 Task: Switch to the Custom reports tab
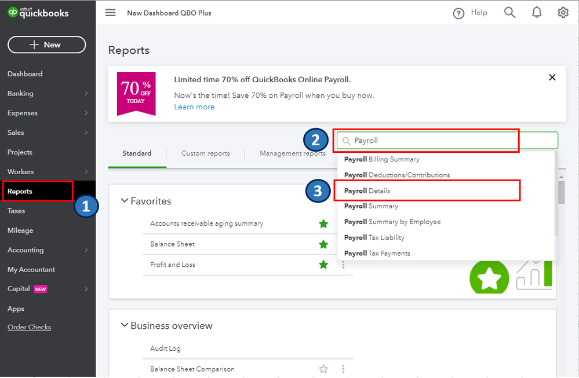205,153
